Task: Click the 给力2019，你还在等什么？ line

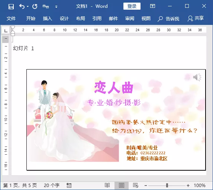Action: (154, 131)
